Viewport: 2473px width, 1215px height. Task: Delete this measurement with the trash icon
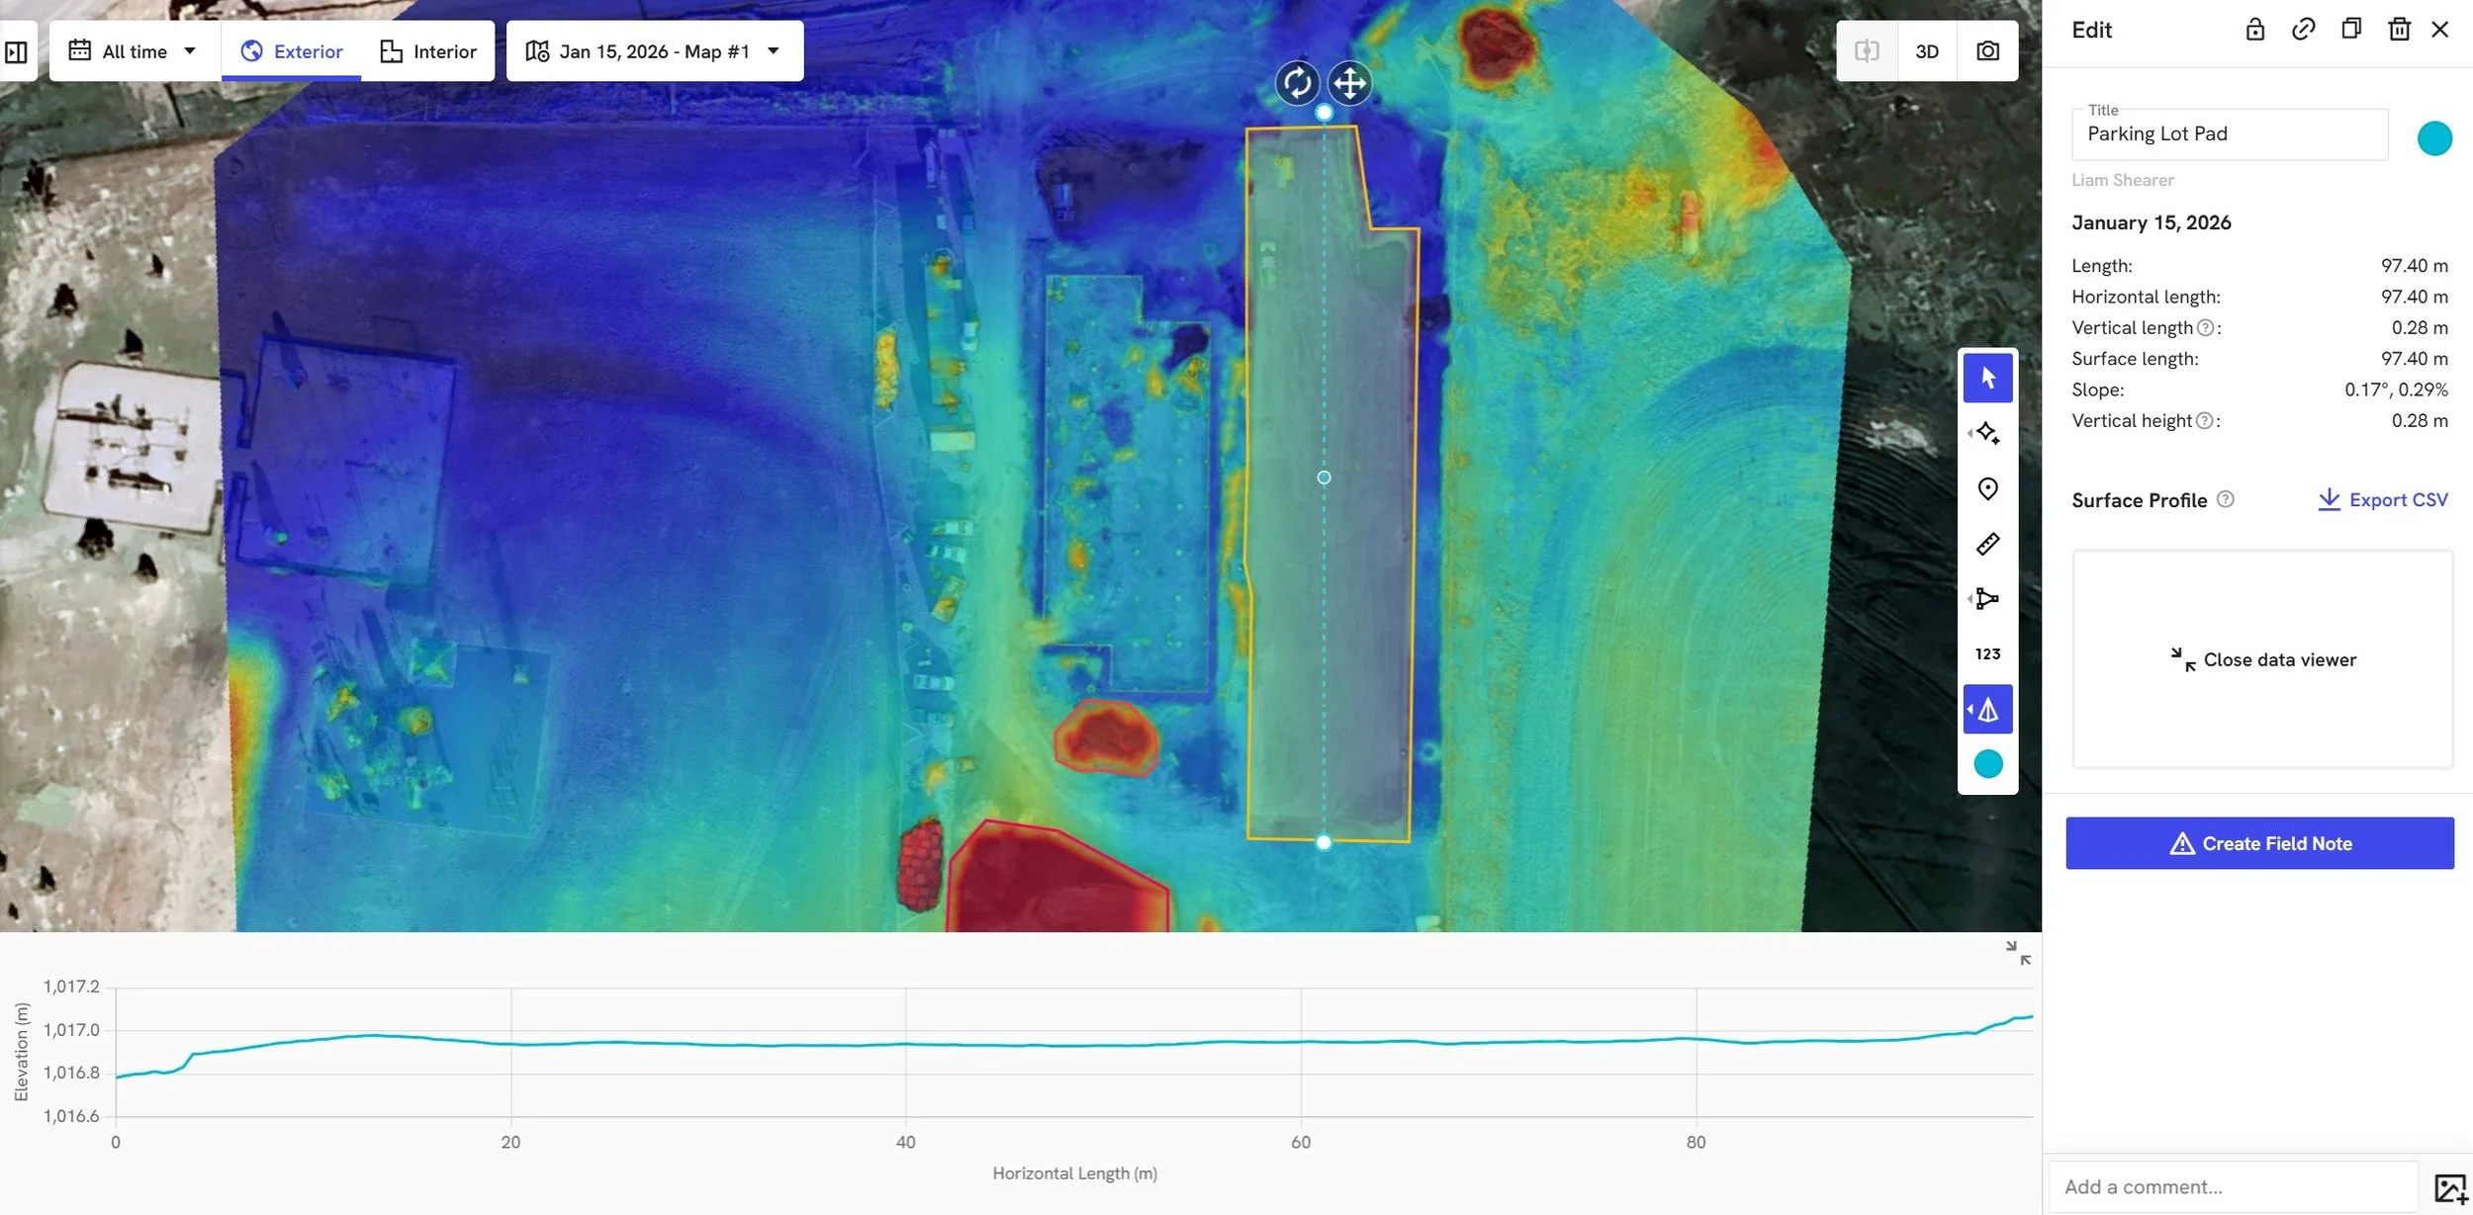point(2398,30)
